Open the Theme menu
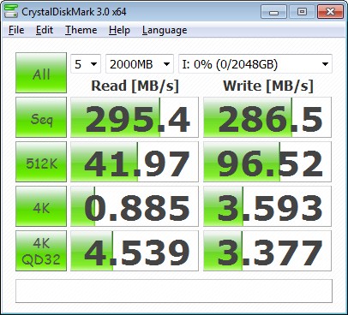This screenshot has height=315, width=348. [x=81, y=30]
